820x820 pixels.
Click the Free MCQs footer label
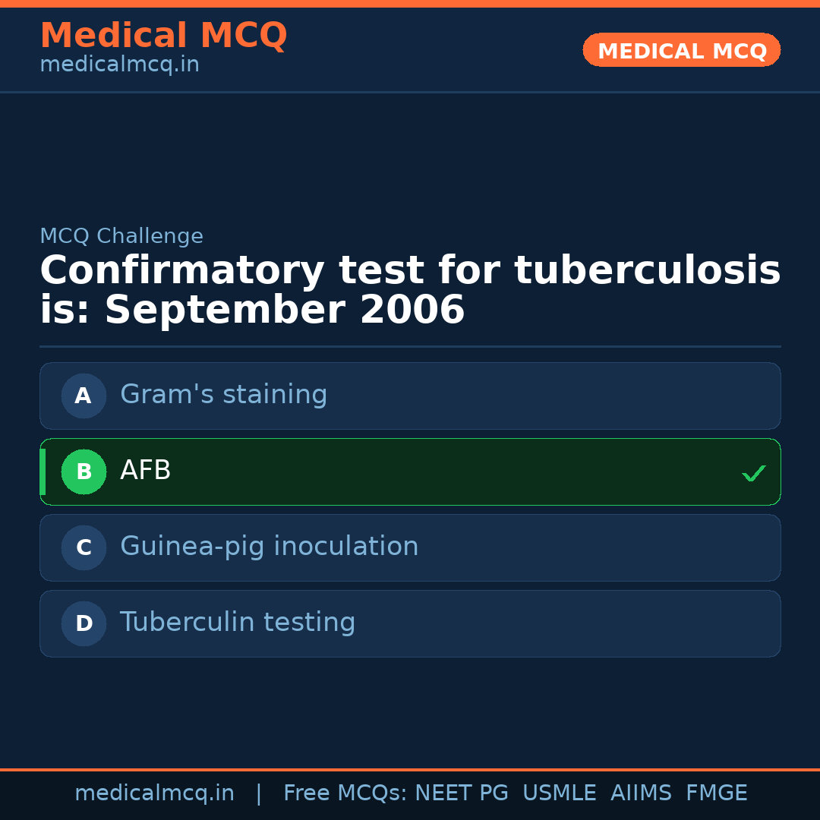click(345, 793)
